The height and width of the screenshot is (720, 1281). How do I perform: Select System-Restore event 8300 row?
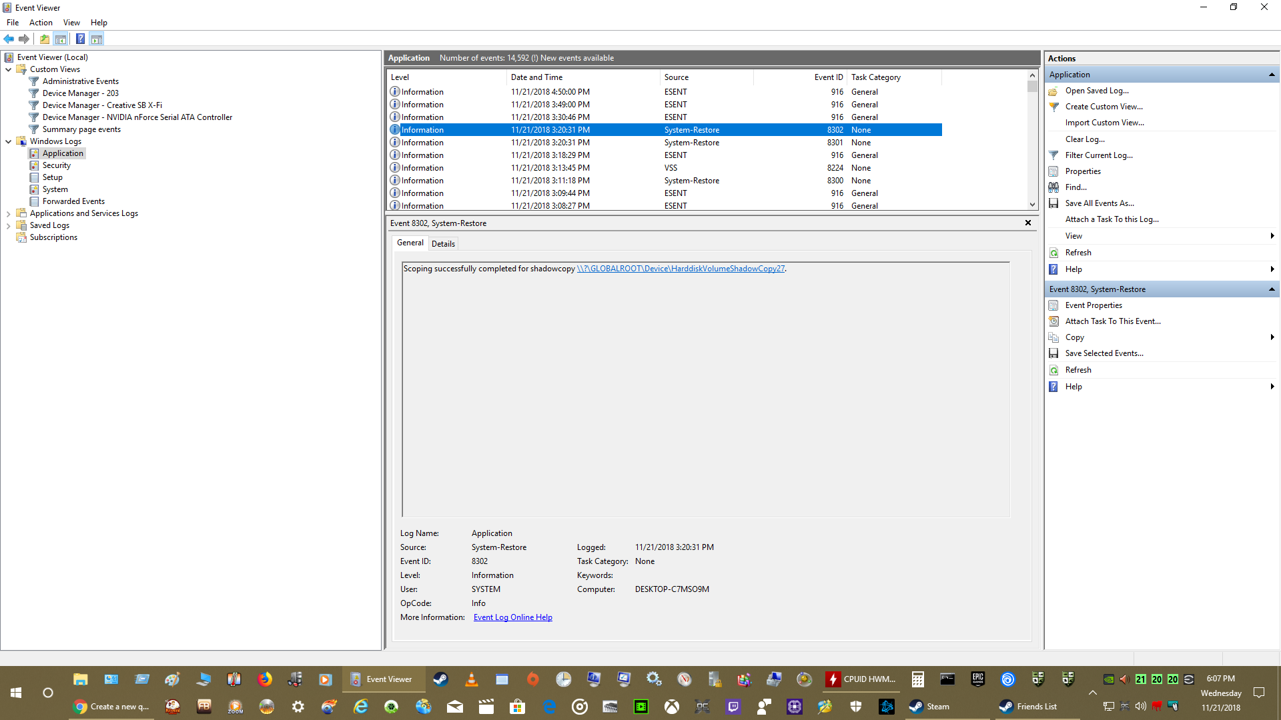click(x=665, y=181)
